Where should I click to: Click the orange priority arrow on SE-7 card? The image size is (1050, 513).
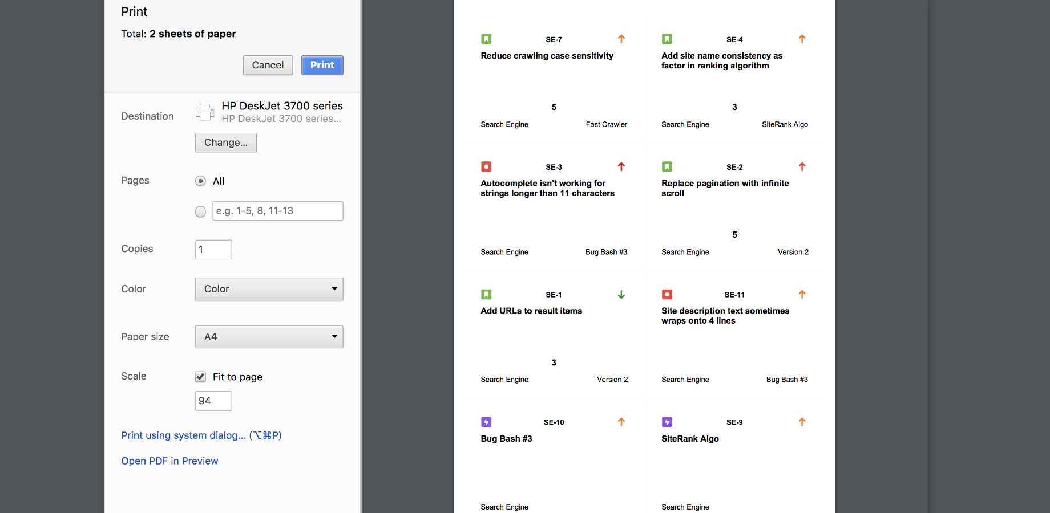click(621, 39)
